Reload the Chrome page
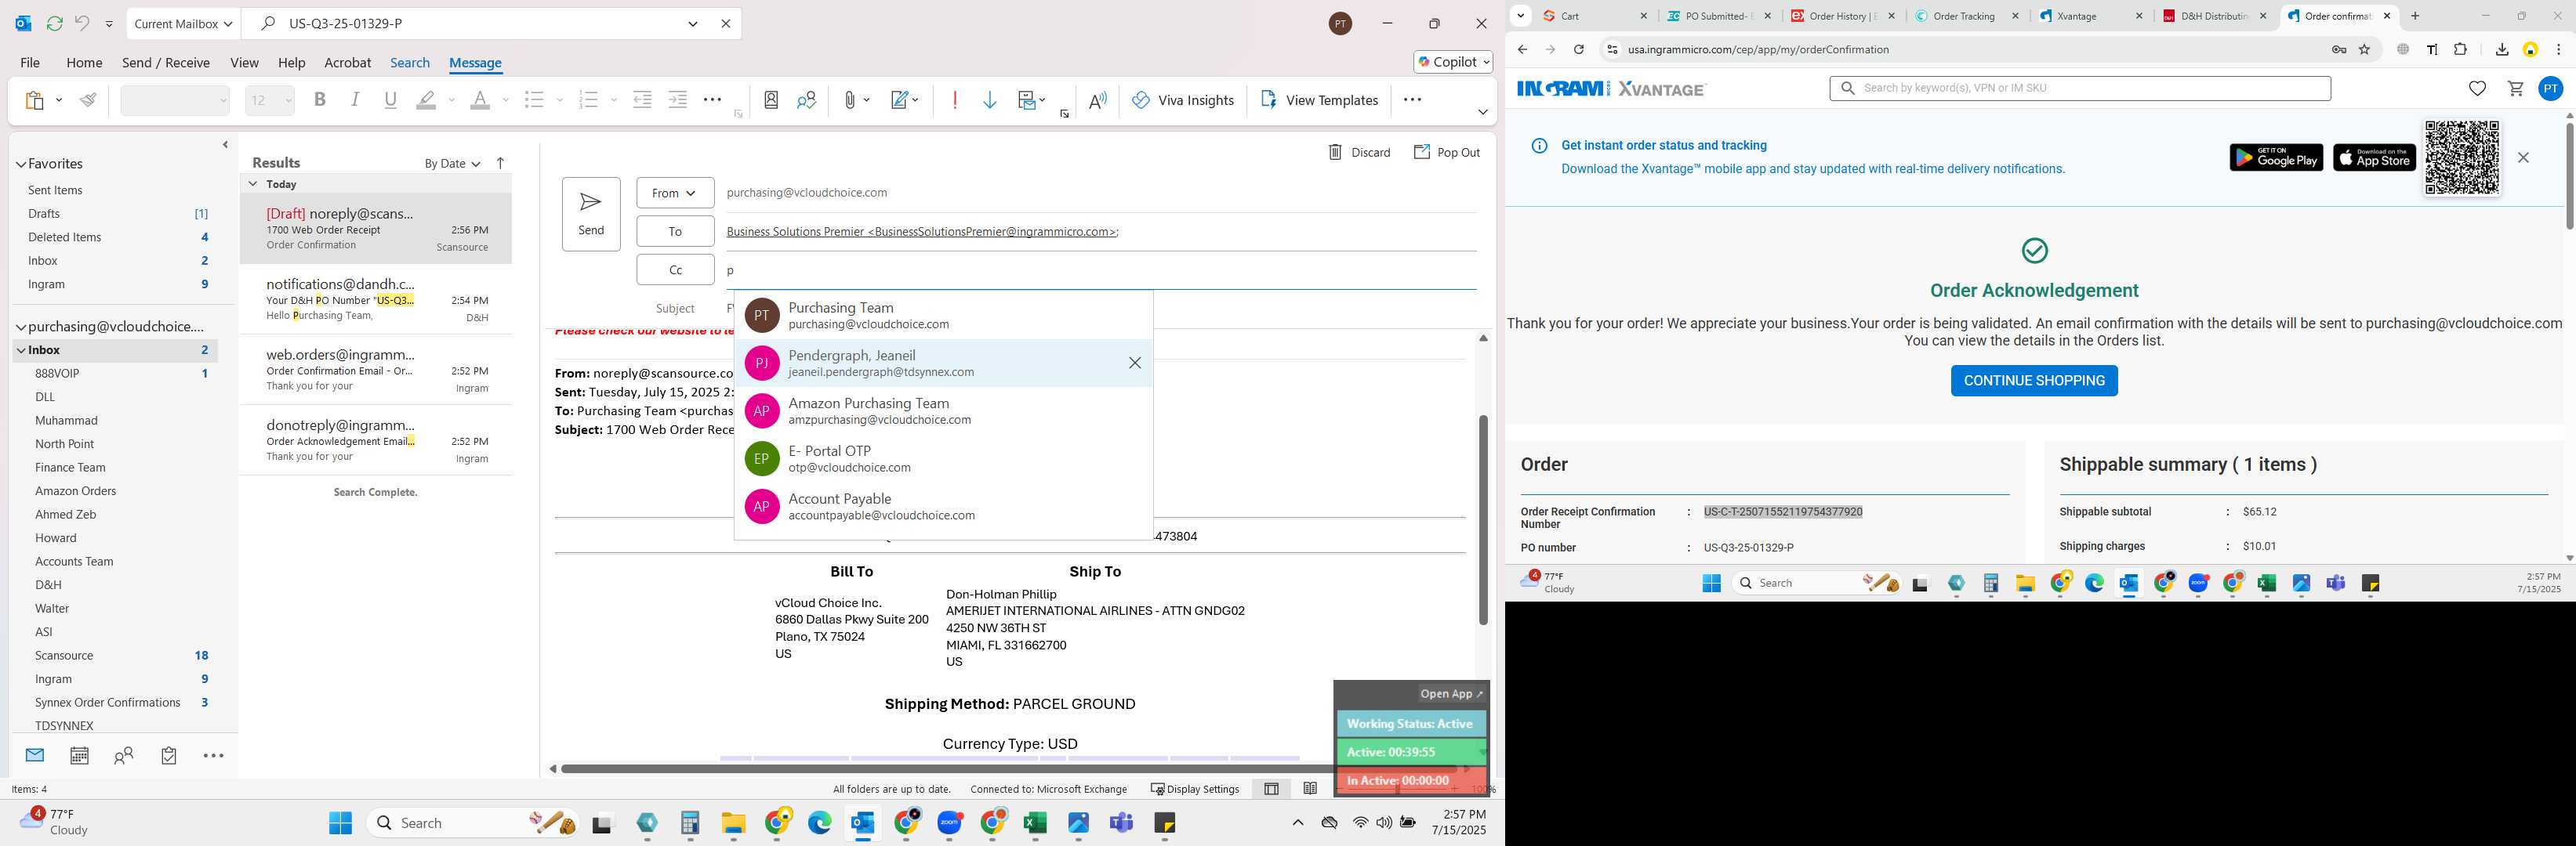2576x846 pixels. pyautogui.click(x=1579, y=49)
